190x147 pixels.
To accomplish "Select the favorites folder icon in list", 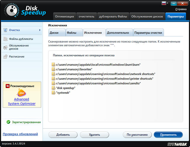I will click(x=53, y=69).
